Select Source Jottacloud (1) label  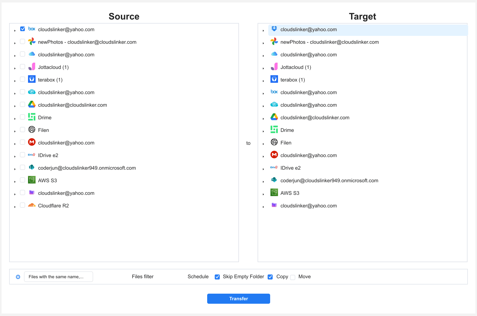[x=54, y=67]
